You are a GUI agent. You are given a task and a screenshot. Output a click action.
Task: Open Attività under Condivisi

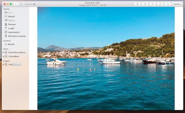pos(9,44)
